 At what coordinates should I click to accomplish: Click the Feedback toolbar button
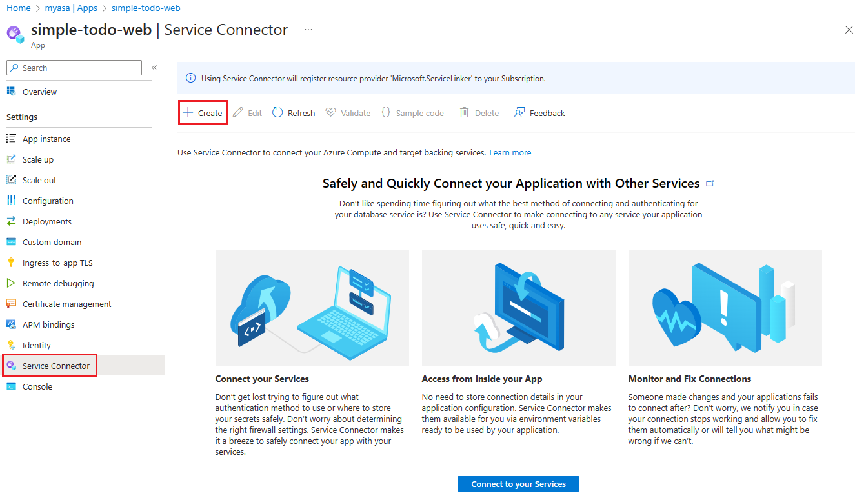(x=539, y=113)
